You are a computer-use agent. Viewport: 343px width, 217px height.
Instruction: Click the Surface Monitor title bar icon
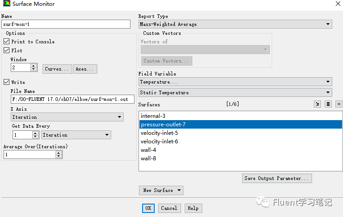point(6,3)
